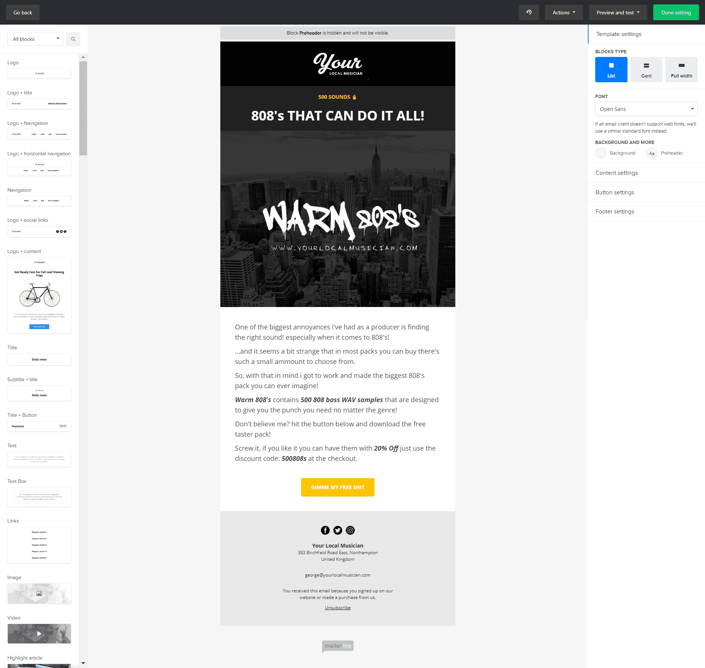705x668 pixels.
Task: Select the Full width blocks type icon
Action: [681, 69]
